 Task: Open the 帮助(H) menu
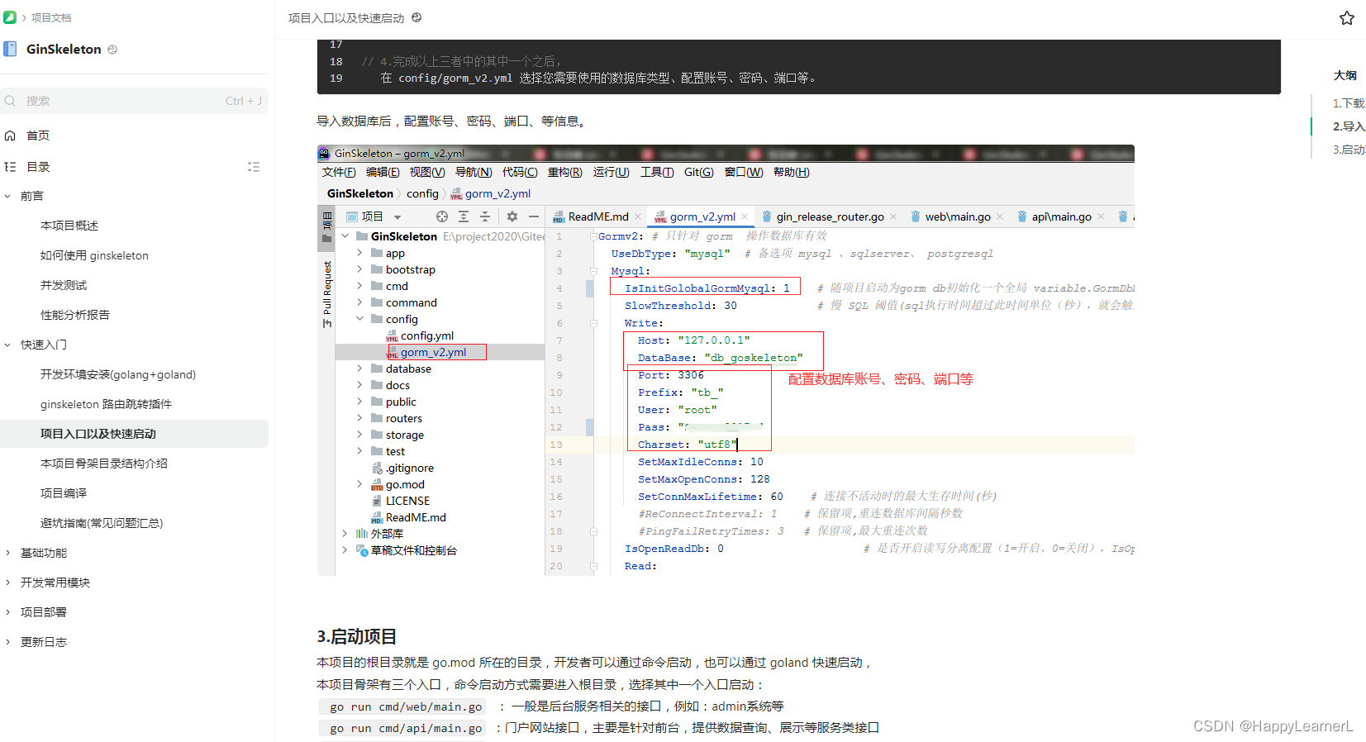pos(792,172)
